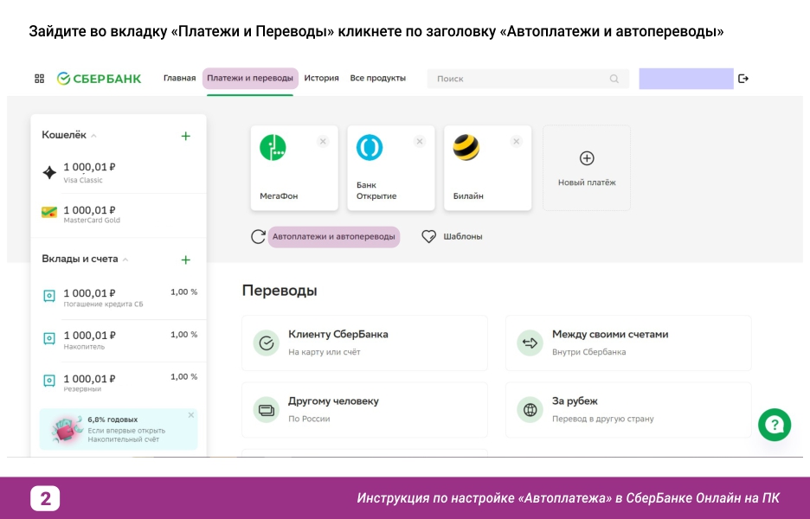Click the 'На карту или счёт' subtitle

325,352
